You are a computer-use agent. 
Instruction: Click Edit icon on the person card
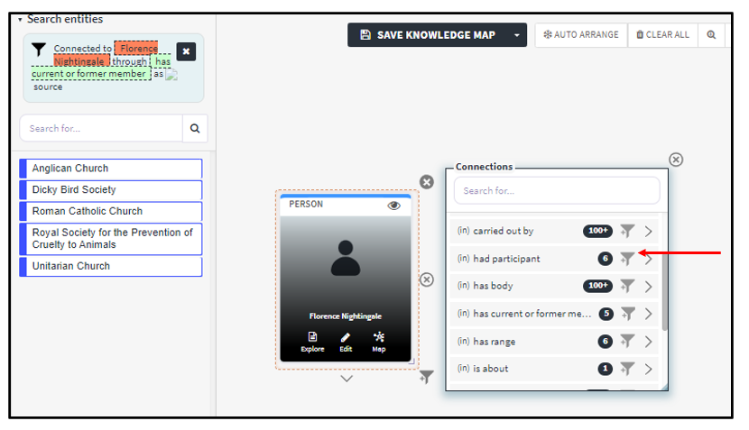pyautogui.click(x=346, y=342)
